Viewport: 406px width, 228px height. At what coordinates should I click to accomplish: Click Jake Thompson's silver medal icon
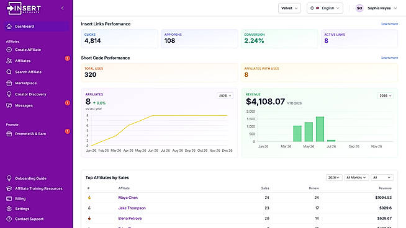(x=89, y=208)
